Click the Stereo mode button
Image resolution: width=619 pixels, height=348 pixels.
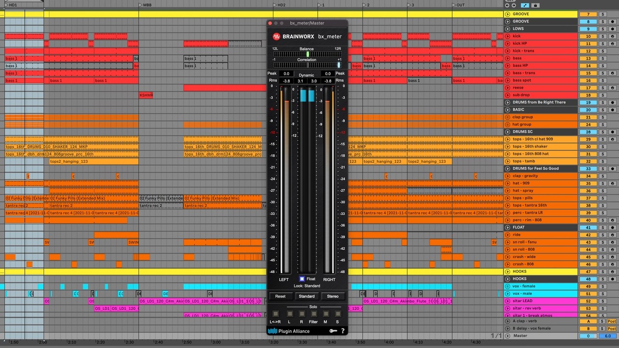(x=333, y=296)
